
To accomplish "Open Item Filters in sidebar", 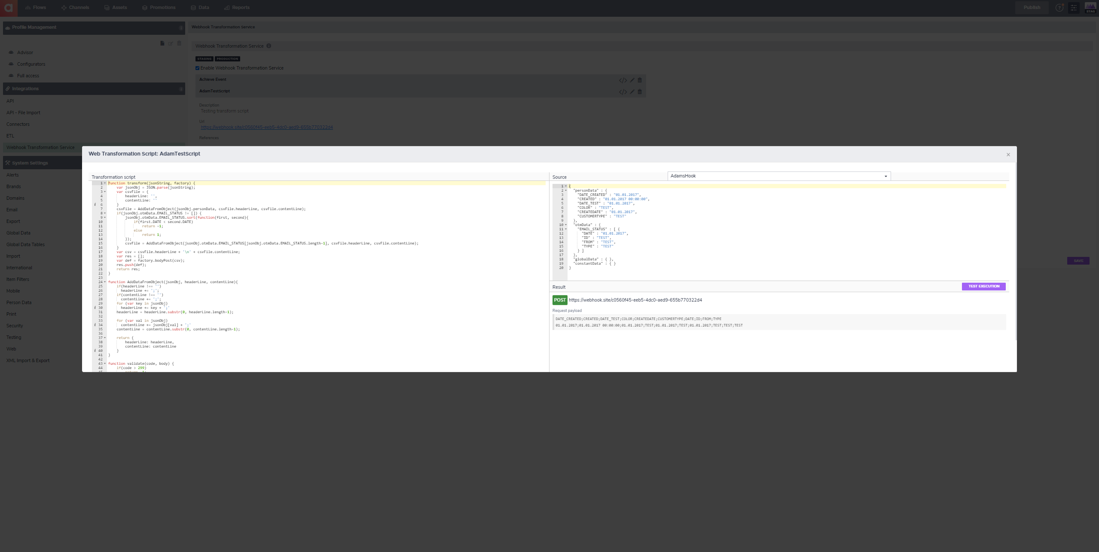I will pyautogui.click(x=18, y=279).
